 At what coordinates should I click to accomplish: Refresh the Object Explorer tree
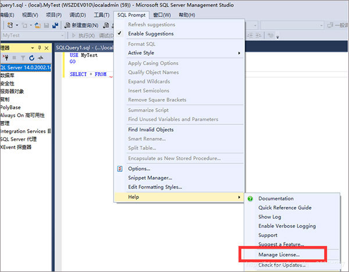click(31, 58)
